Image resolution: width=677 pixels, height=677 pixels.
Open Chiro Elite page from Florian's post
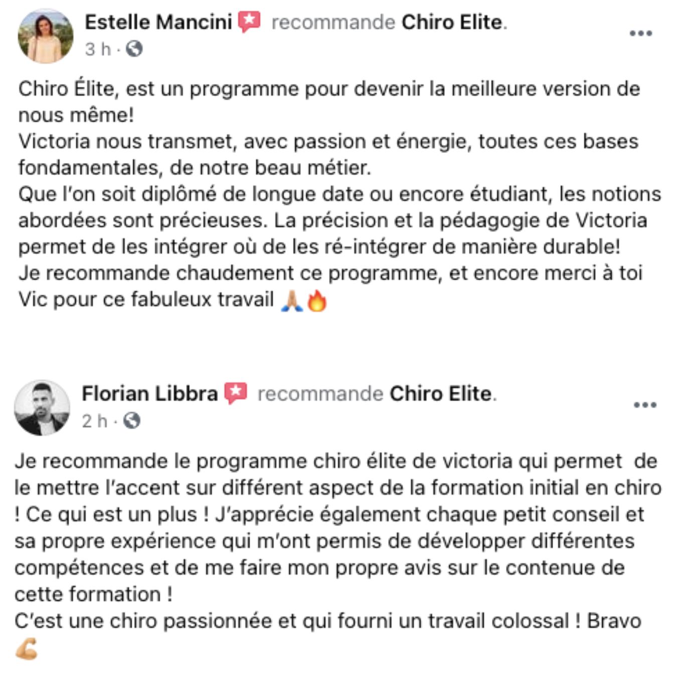(x=440, y=394)
